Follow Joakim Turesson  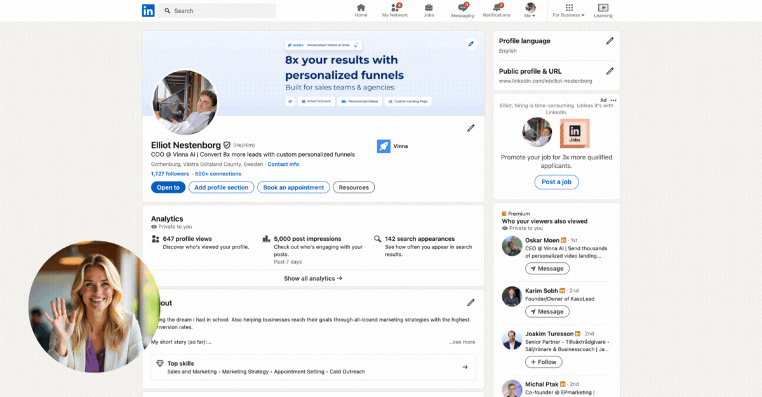(544, 361)
